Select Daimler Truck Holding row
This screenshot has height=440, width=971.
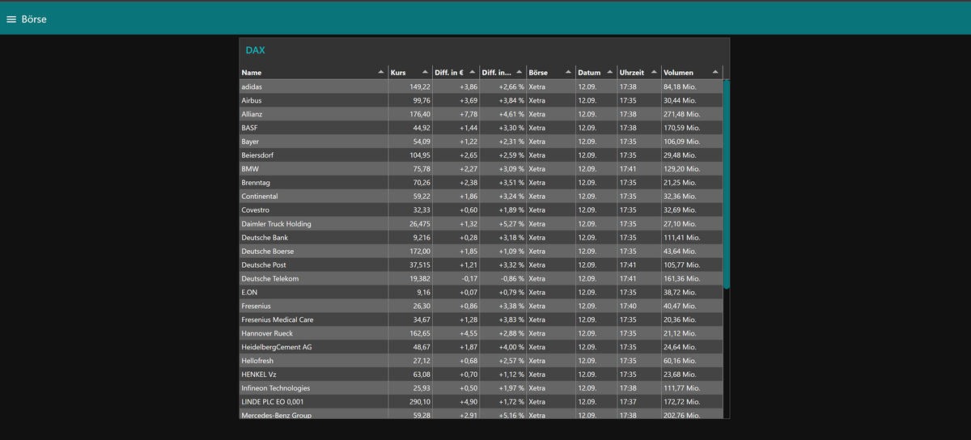point(481,224)
